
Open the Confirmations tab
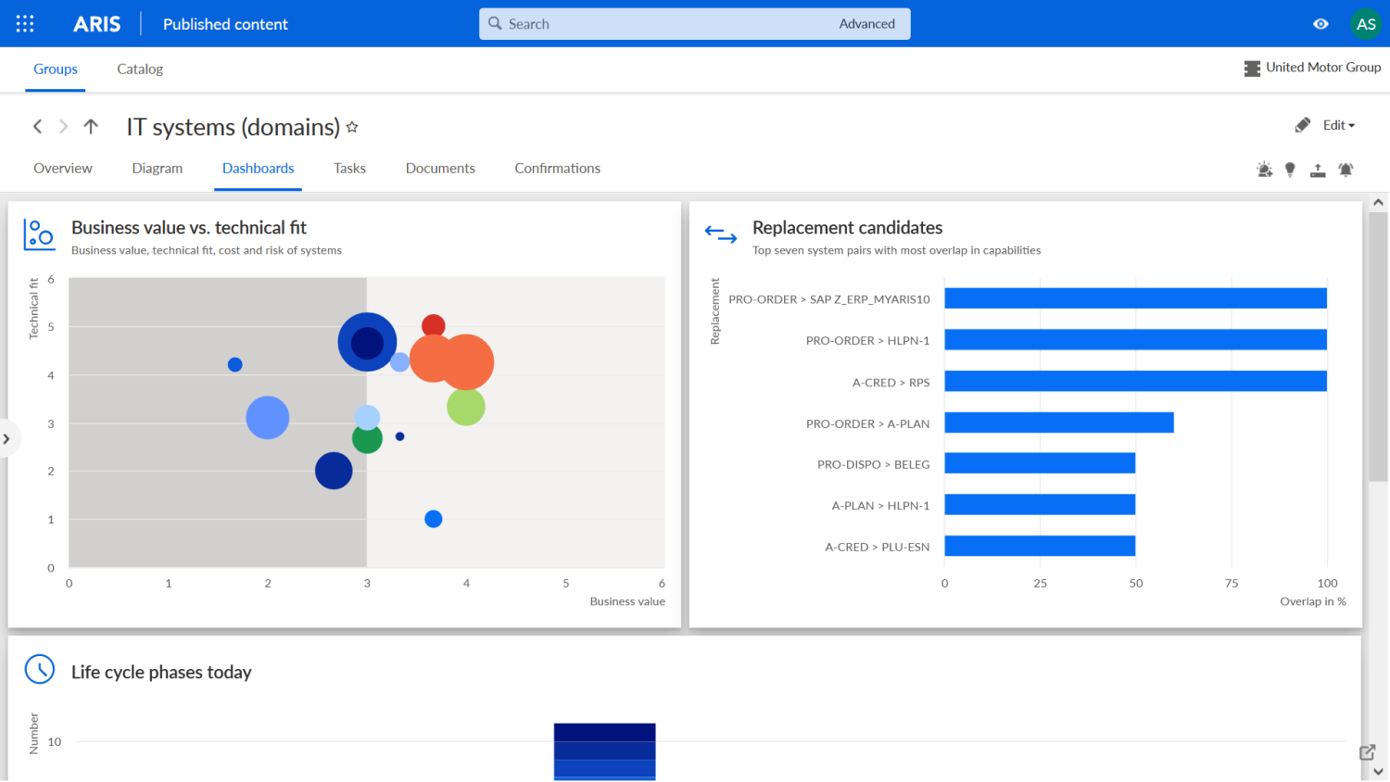point(557,168)
